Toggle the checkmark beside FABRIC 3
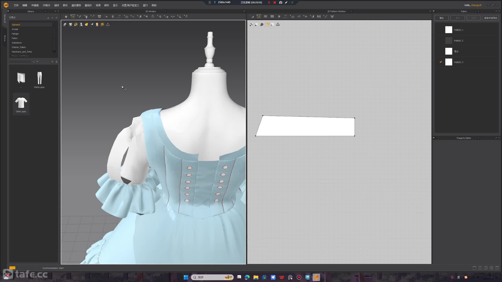502x282 pixels. [x=441, y=62]
